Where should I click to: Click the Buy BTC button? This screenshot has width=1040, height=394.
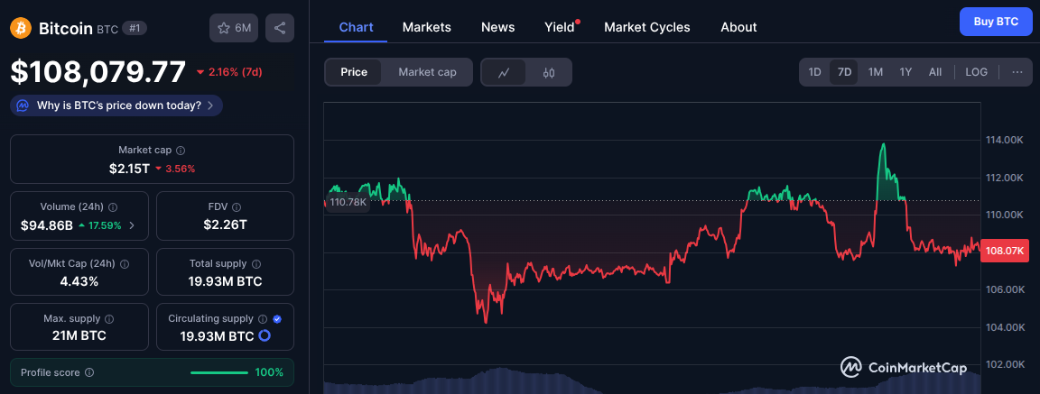(x=996, y=22)
